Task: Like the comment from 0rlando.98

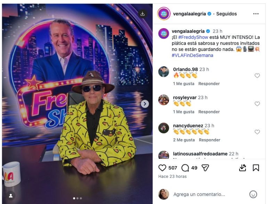Action: 257,76
